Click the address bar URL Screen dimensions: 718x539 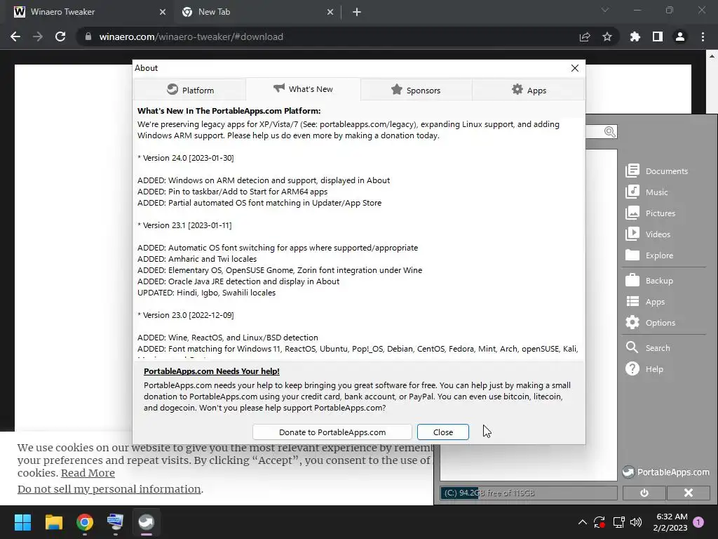click(191, 36)
